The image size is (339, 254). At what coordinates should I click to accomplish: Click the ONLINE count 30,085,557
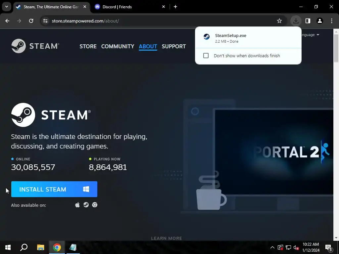33,167
